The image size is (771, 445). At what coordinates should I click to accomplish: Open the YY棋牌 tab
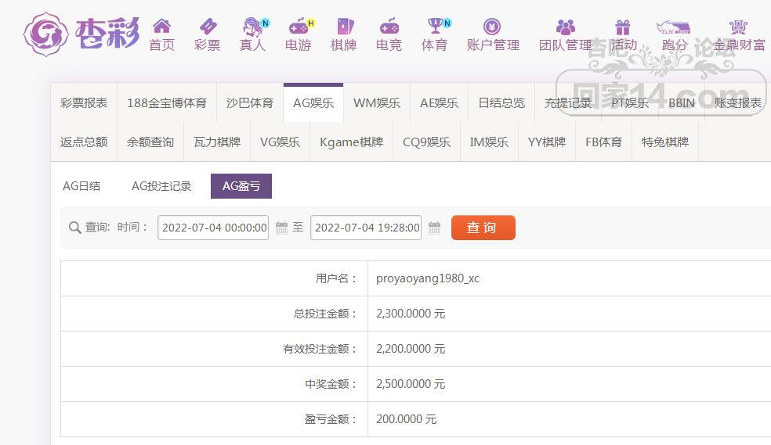coord(547,142)
